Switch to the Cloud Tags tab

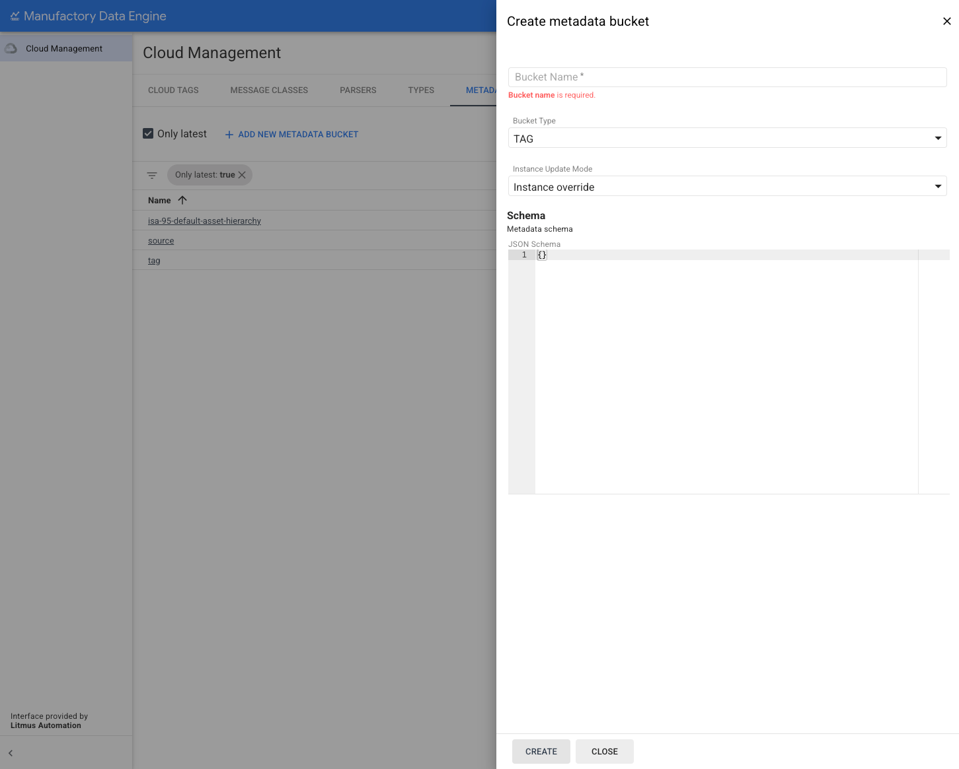(173, 90)
